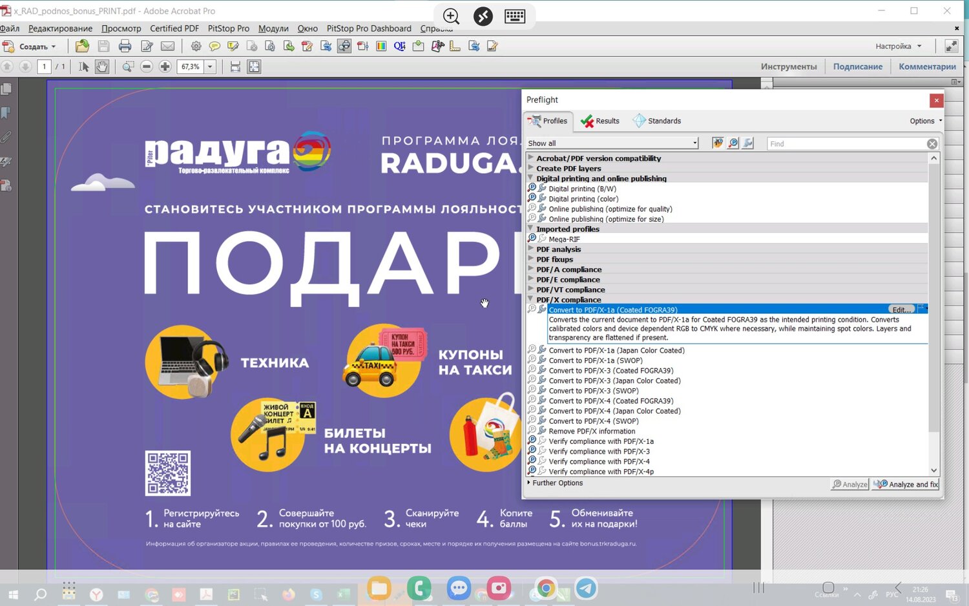Click Edit on the selected profile

coord(902,309)
